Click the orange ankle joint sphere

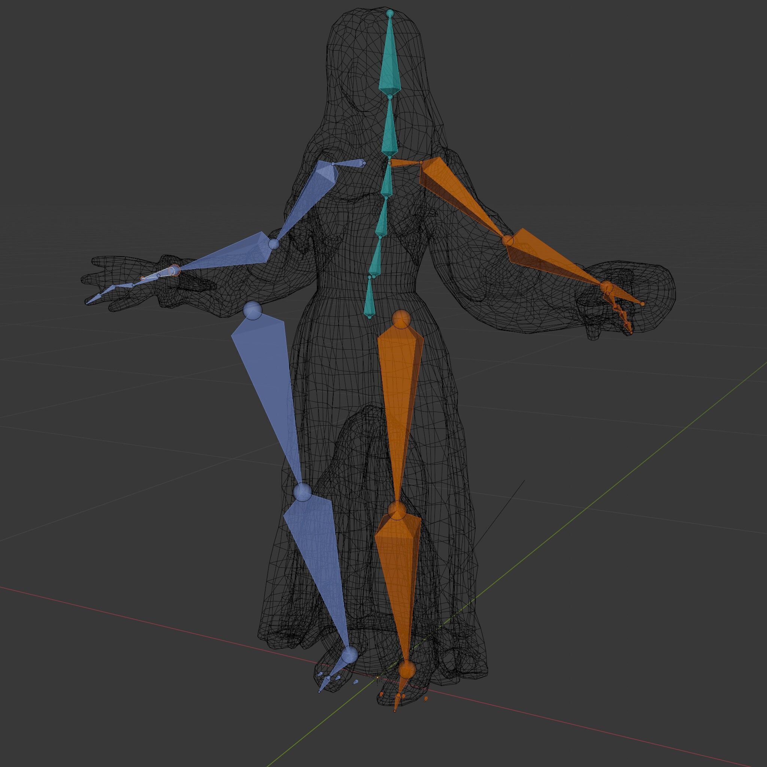point(406,670)
